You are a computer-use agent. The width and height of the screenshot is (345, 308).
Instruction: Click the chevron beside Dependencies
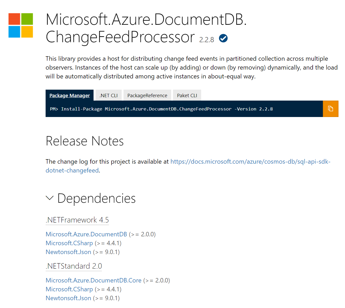coord(50,198)
